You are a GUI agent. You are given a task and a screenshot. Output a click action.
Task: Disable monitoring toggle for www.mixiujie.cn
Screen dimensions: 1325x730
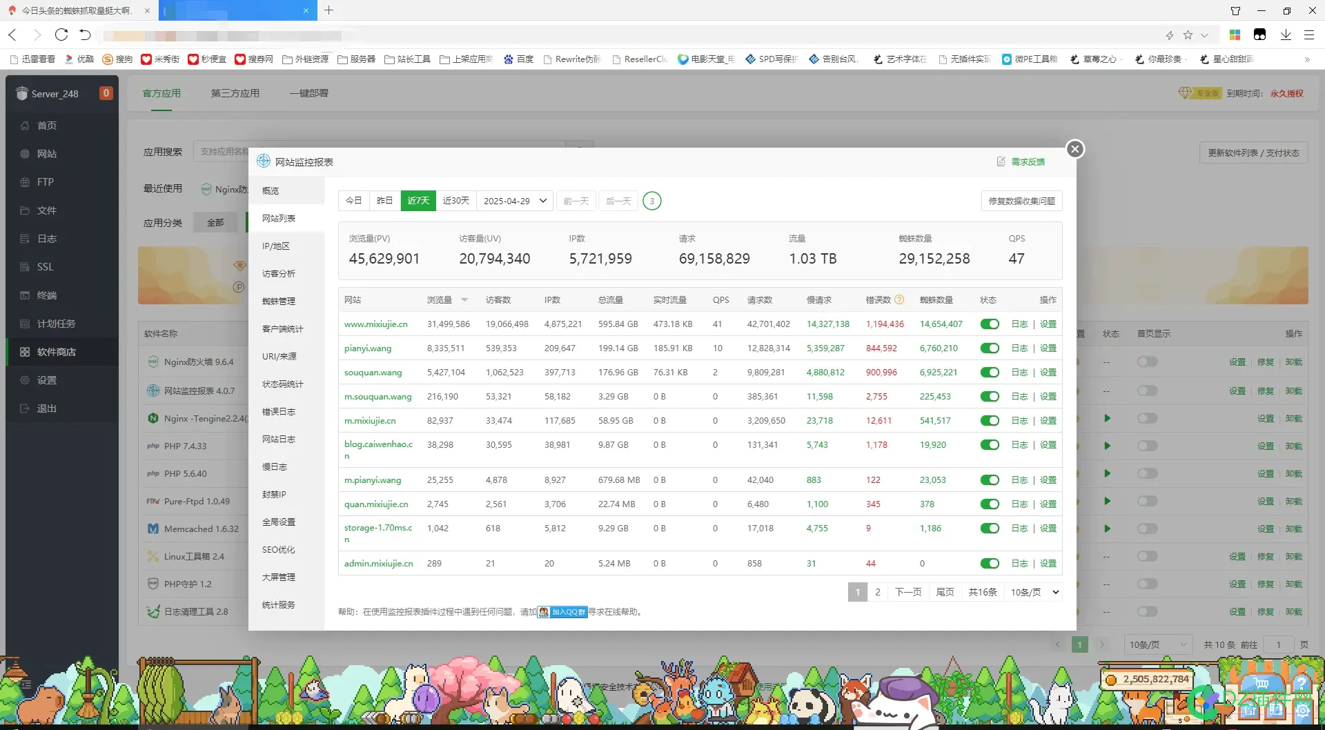990,324
